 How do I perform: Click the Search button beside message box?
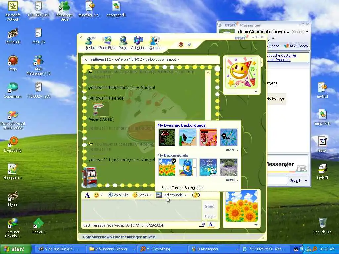pyautogui.click(x=210, y=216)
